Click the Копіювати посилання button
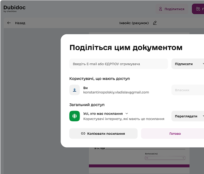 click(103, 134)
